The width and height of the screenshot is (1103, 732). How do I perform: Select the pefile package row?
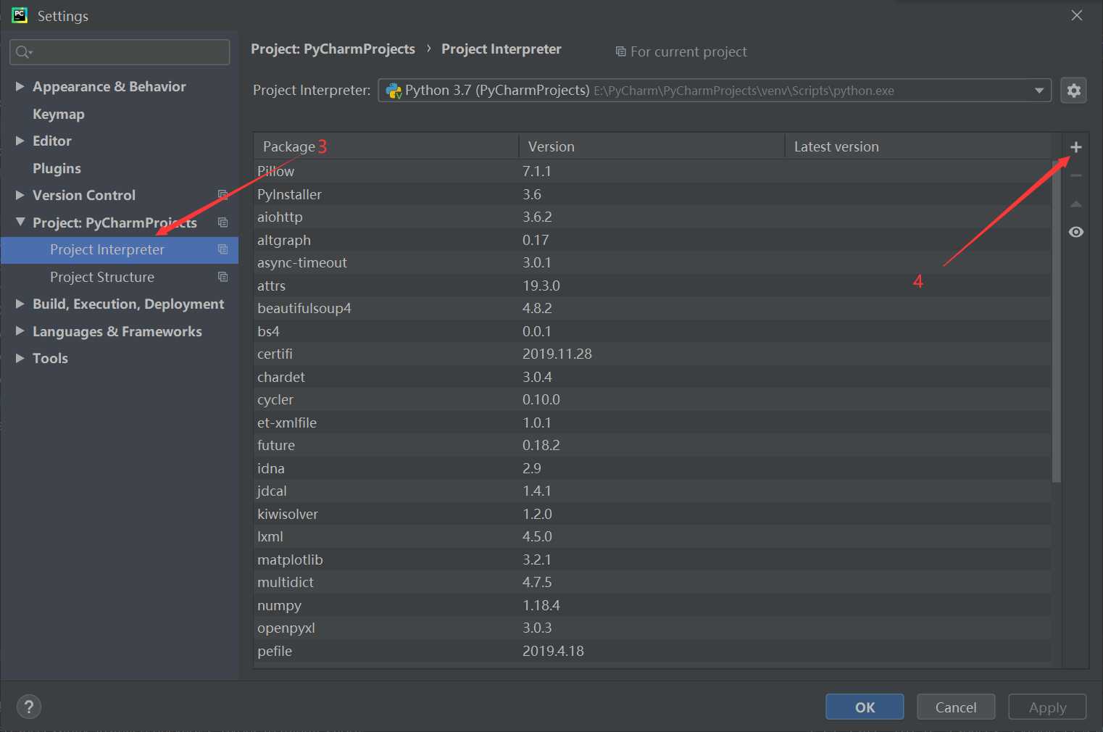click(652, 651)
